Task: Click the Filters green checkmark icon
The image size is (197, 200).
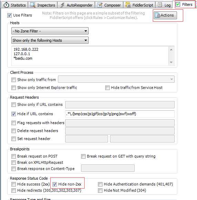Action: pyautogui.click(x=178, y=4)
